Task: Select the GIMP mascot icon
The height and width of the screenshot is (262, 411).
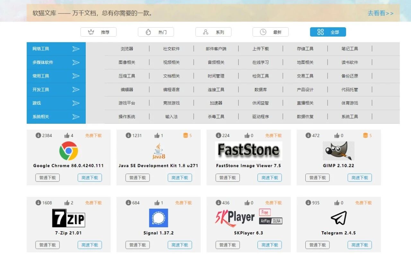Action: point(338,150)
